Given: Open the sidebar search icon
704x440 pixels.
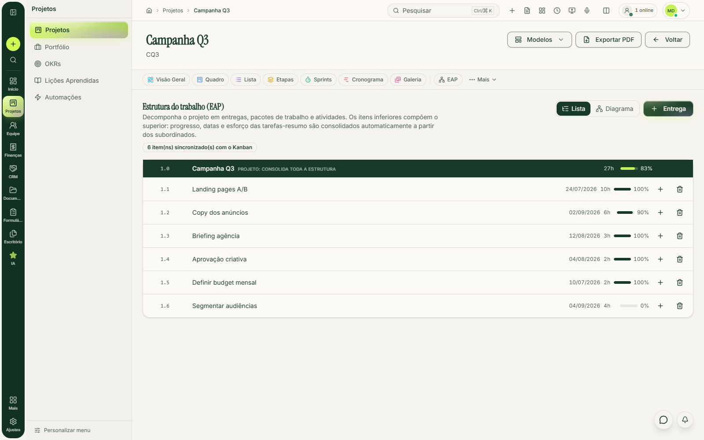Looking at the screenshot, I should [x=13, y=60].
